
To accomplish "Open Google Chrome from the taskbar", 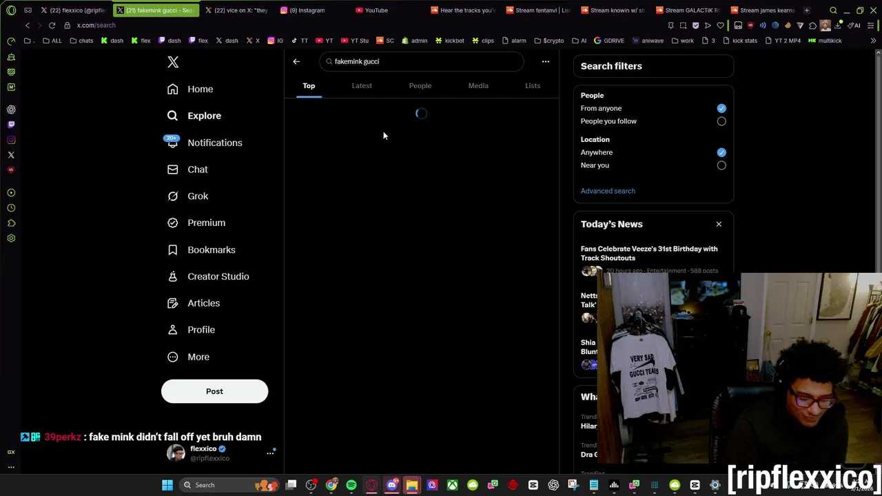I will (331, 485).
